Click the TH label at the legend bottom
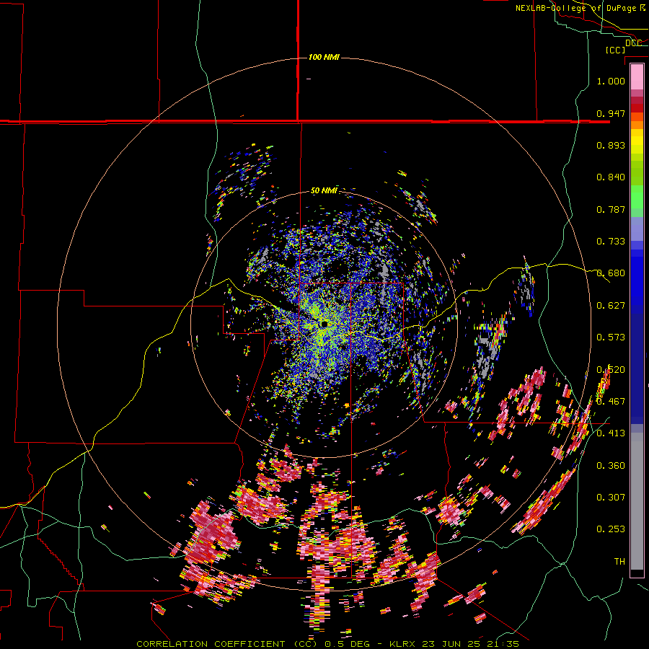Screen dimensions: 649x649 click(x=619, y=562)
